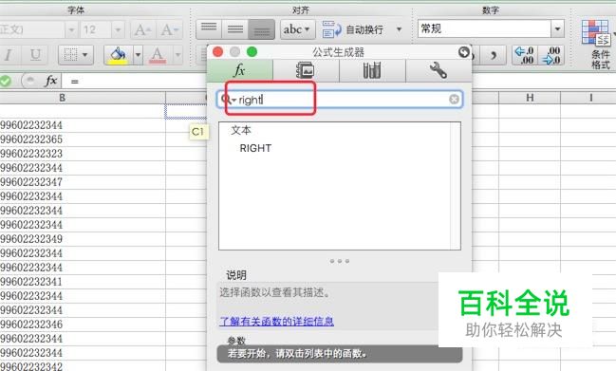Toggle italic formatting in the ribbon
This screenshot has width=616, height=371.
point(9,55)
